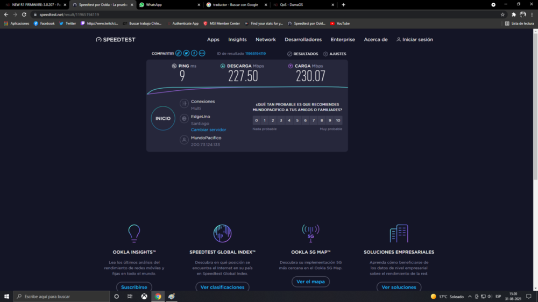Select rating 9 in the recommendation survey
The image size is (538, 302).
[x=330, y=120]
